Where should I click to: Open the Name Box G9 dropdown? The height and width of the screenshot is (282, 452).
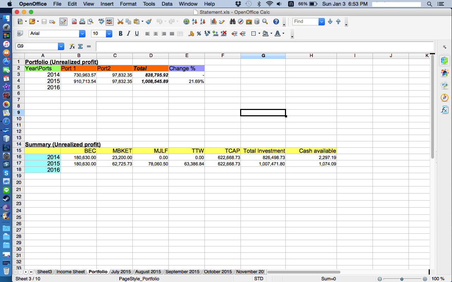click(61, 46)
